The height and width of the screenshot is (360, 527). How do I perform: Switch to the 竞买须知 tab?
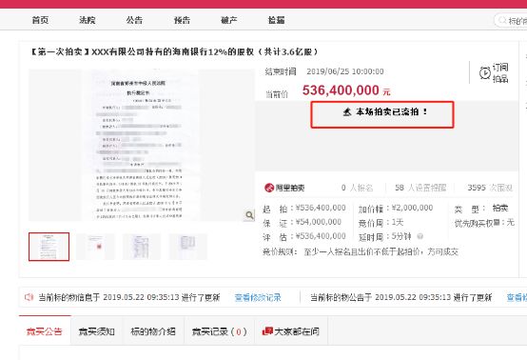pyautogui.click(x=97, y=331)
